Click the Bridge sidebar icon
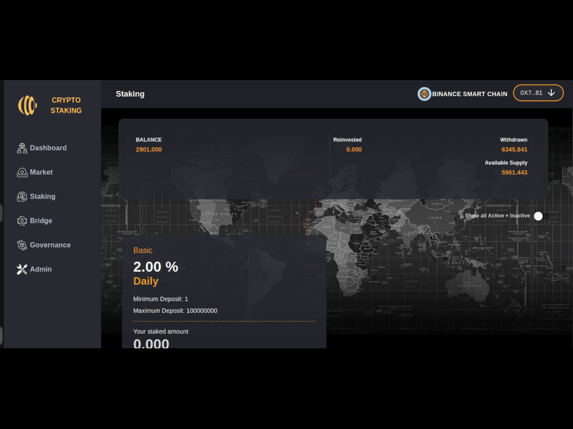Image resolution: width=573 pixels, height=429 pixels. (x=22, y=221)
